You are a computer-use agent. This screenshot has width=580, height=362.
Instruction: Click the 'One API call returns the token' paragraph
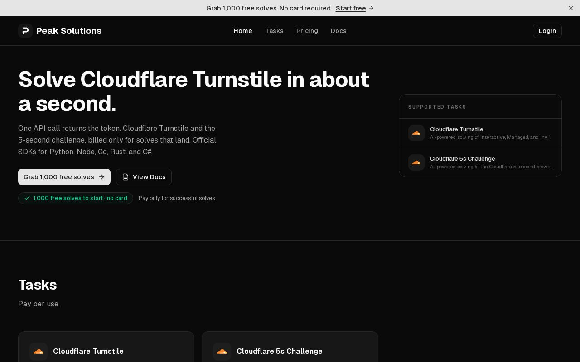click(x=117, y=140)
